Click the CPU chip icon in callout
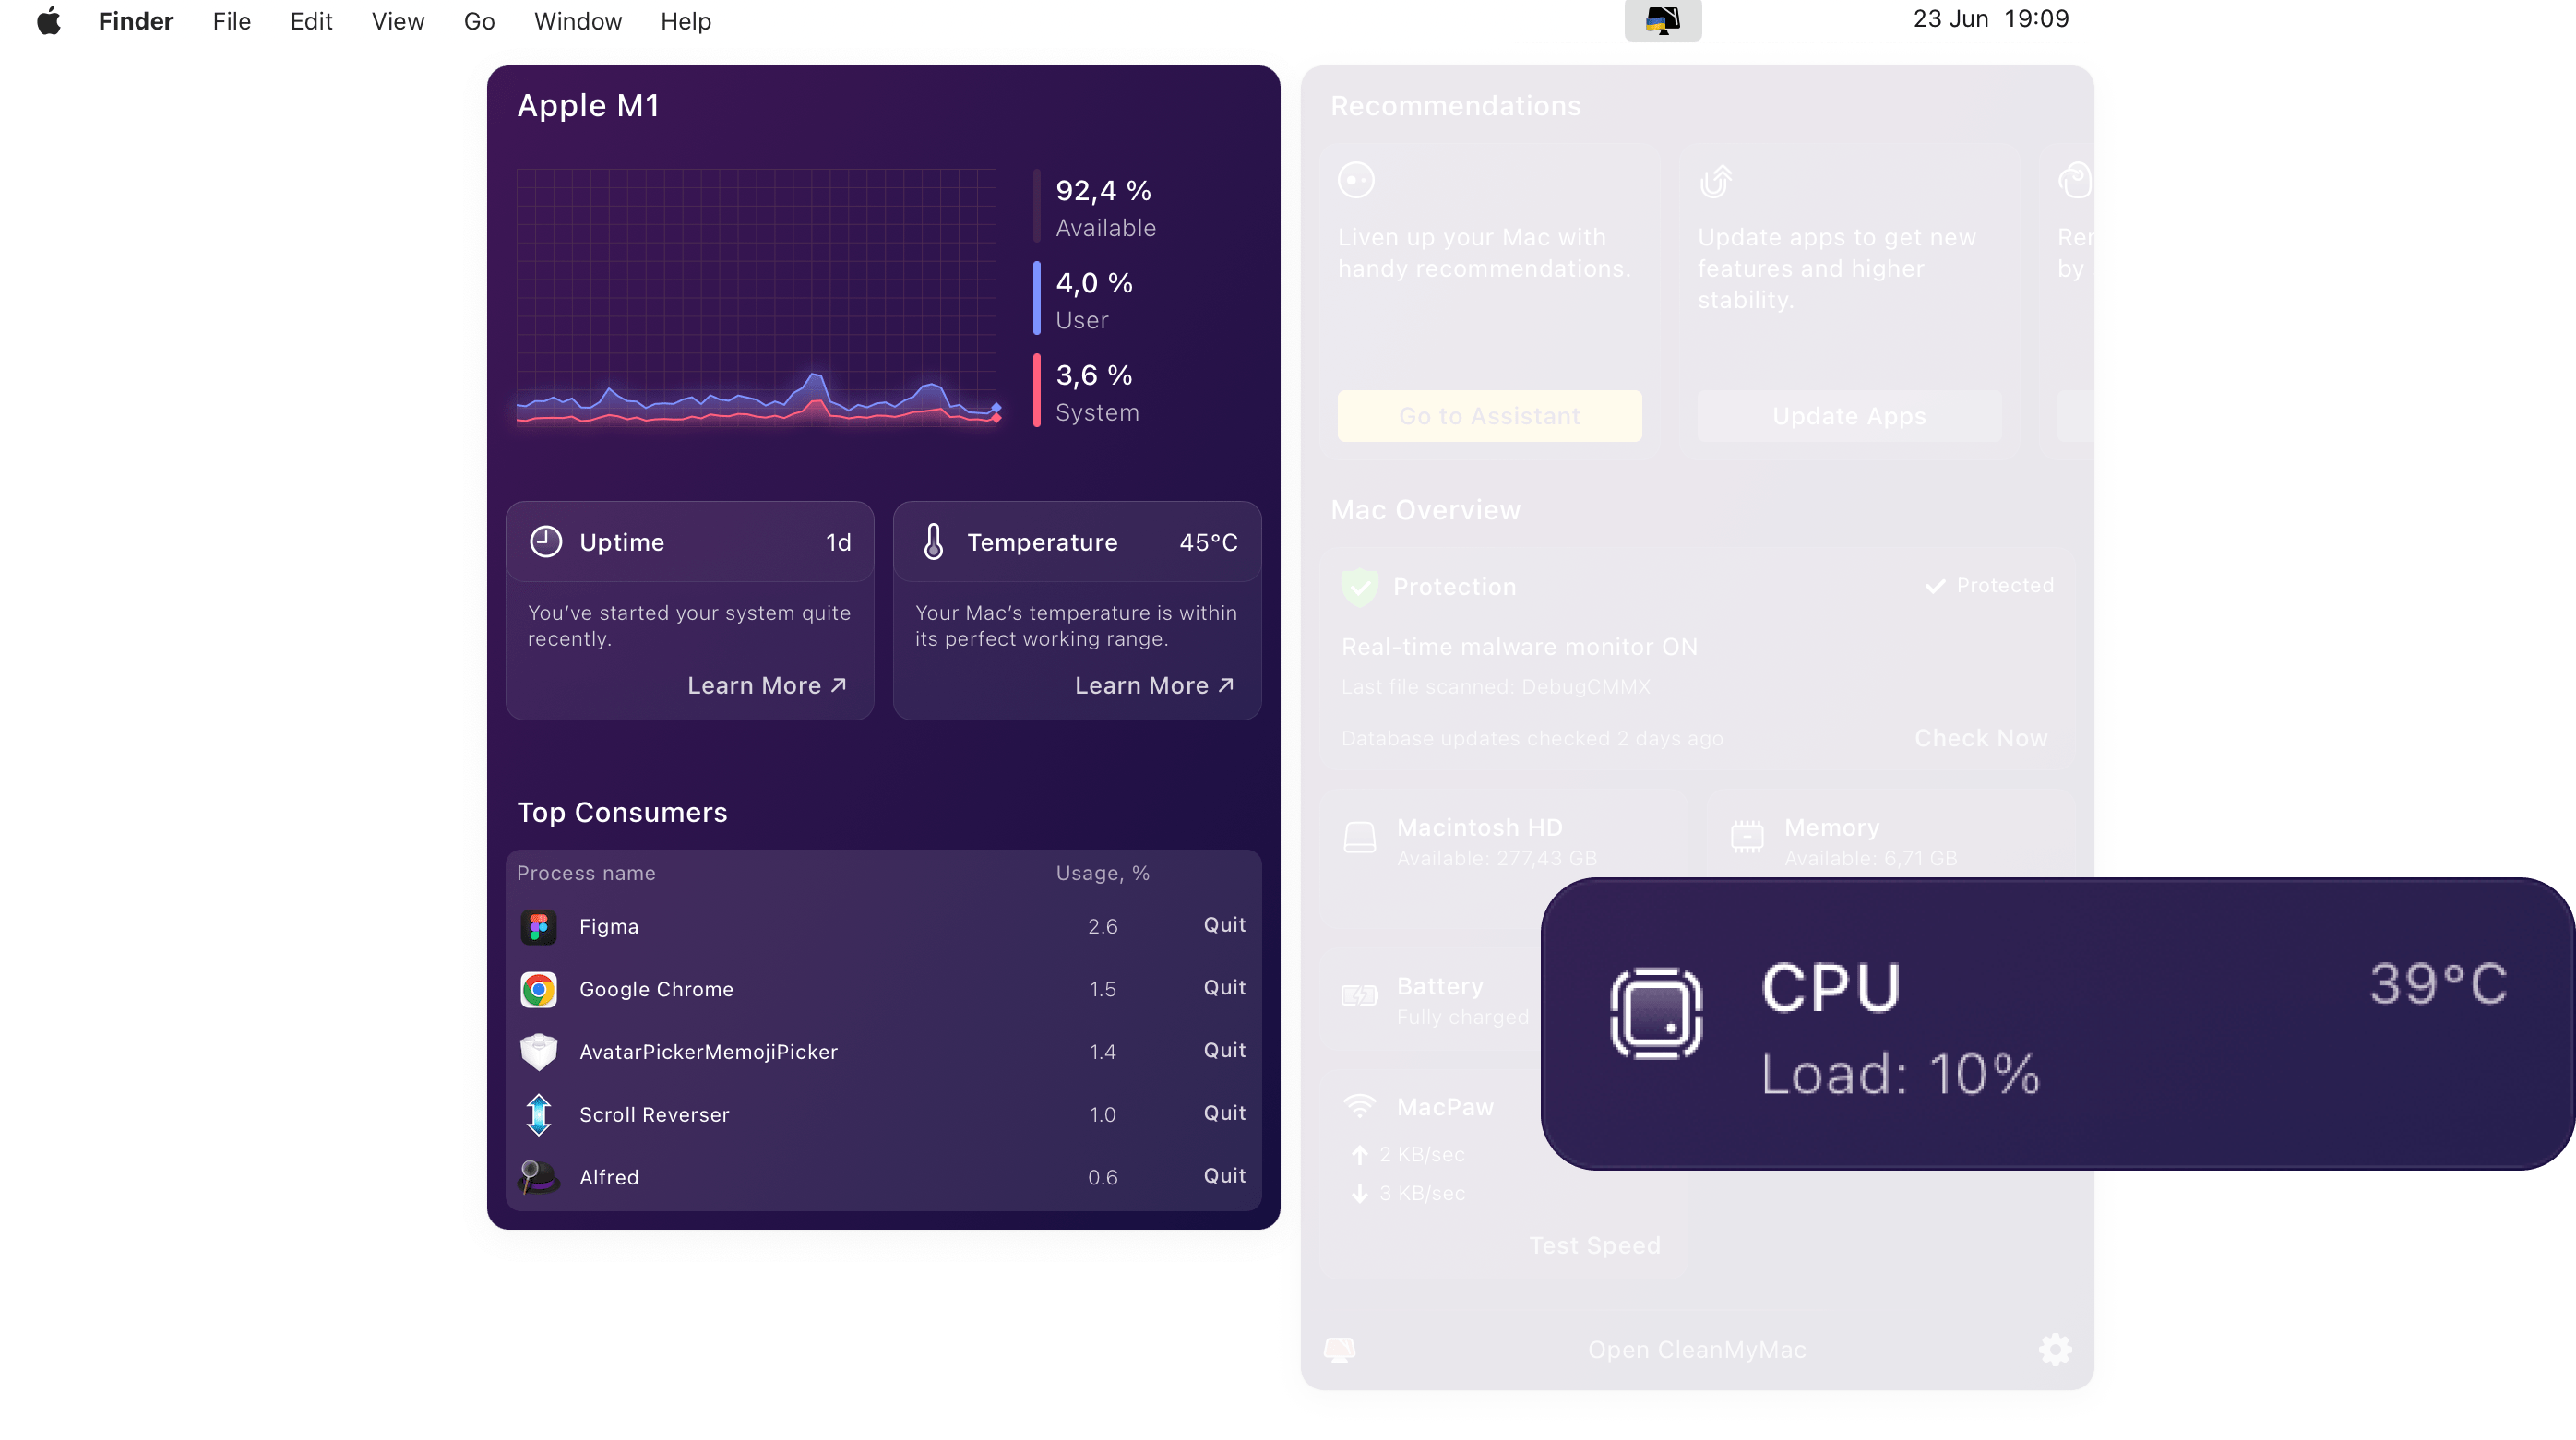The width and height of the screenshot is (2576, 1440). pos(1656,1013)
